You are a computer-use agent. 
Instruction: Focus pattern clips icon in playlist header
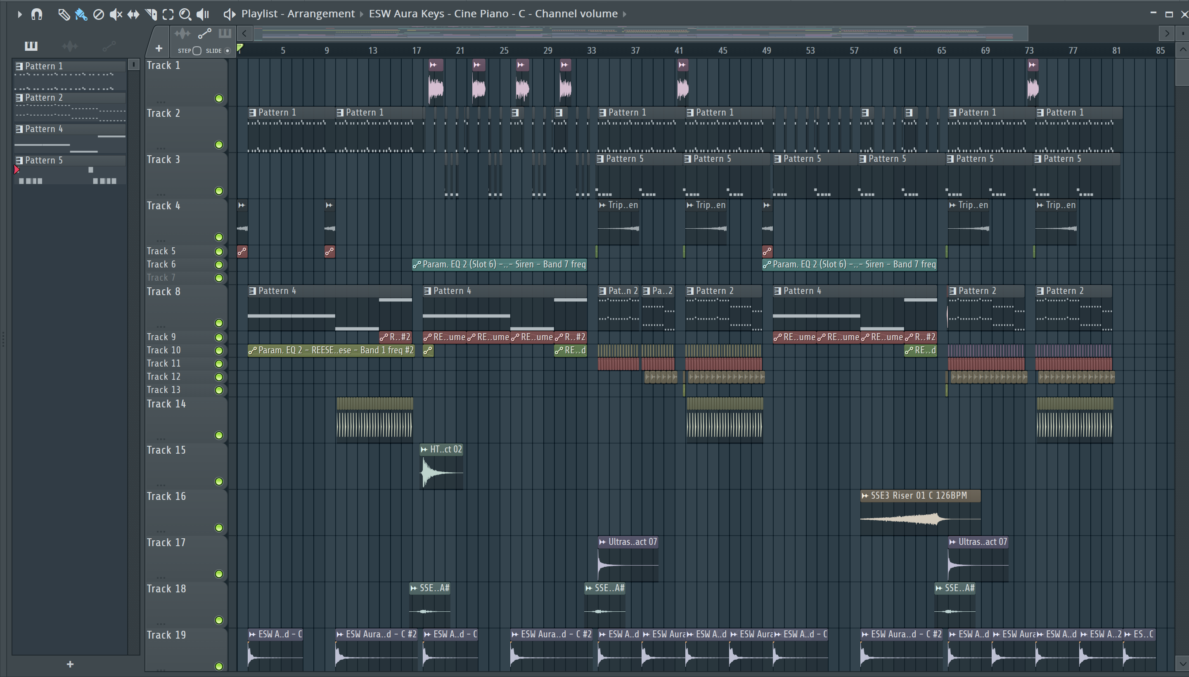click(225, 33)
